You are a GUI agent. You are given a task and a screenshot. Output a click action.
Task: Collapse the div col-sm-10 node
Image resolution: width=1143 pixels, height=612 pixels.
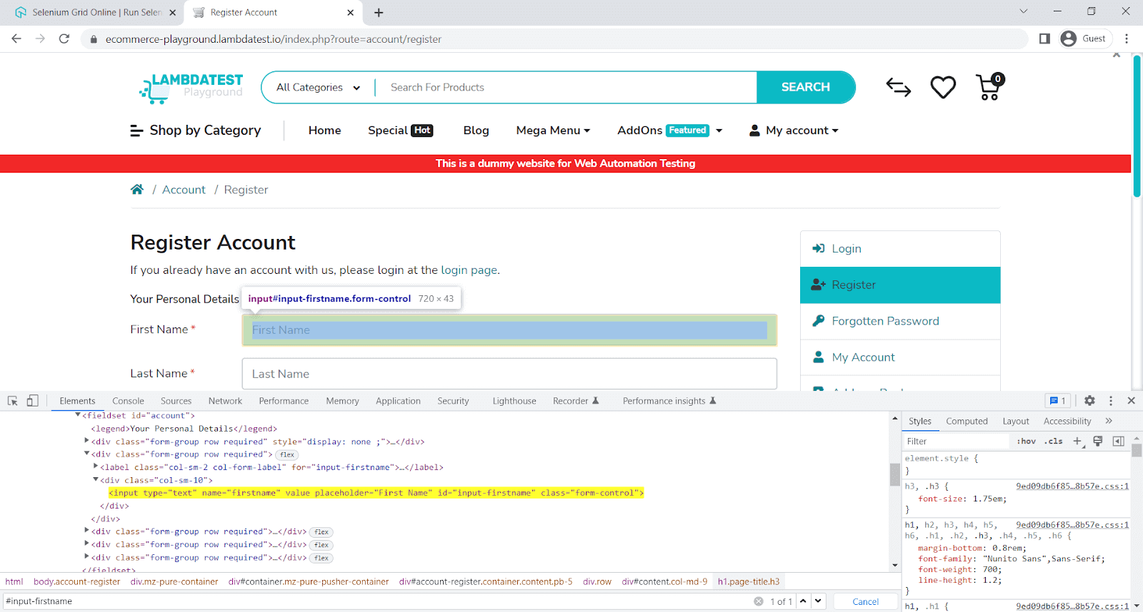coord(96,480)
